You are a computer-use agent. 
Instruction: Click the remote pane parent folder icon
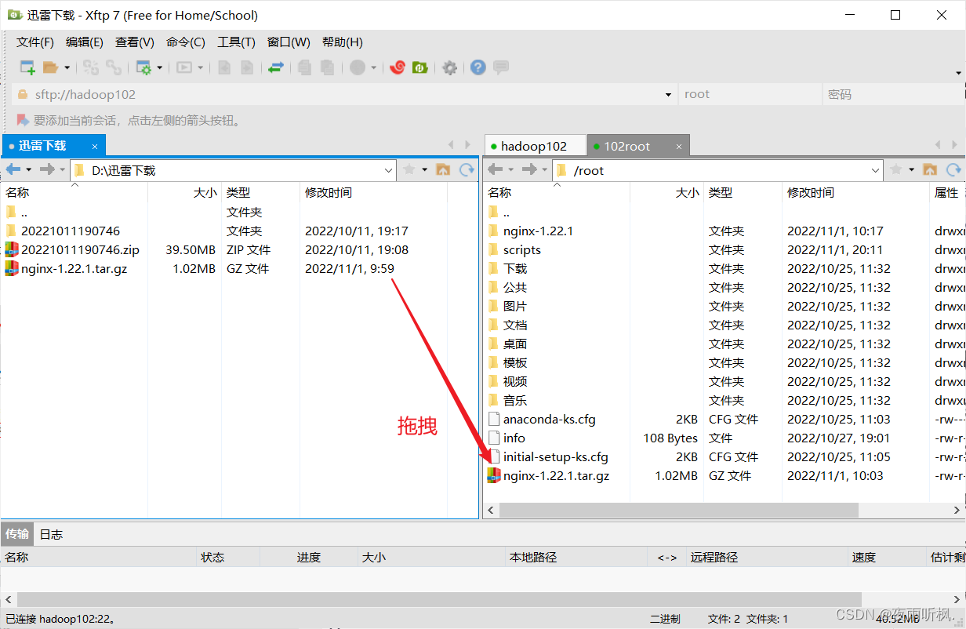point(930,169)
